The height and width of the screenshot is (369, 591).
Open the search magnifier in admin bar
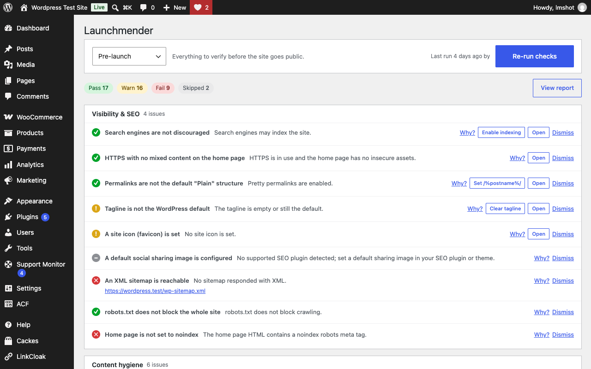[x=115, y=7]
